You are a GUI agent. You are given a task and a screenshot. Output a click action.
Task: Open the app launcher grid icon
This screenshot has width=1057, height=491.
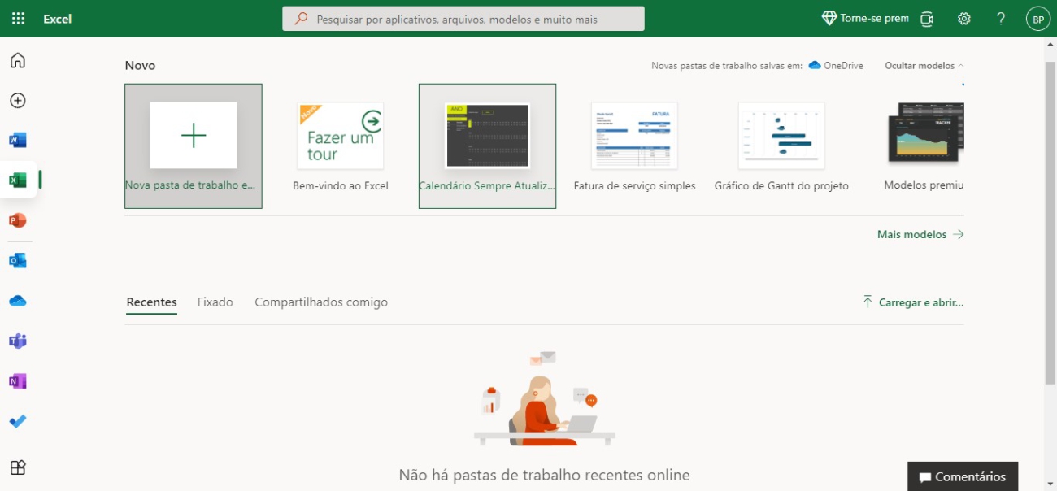coord(18,19)
